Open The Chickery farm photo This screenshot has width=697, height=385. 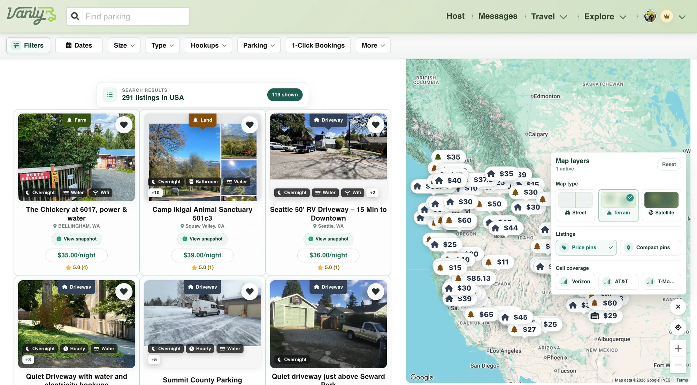coord(77,157)
